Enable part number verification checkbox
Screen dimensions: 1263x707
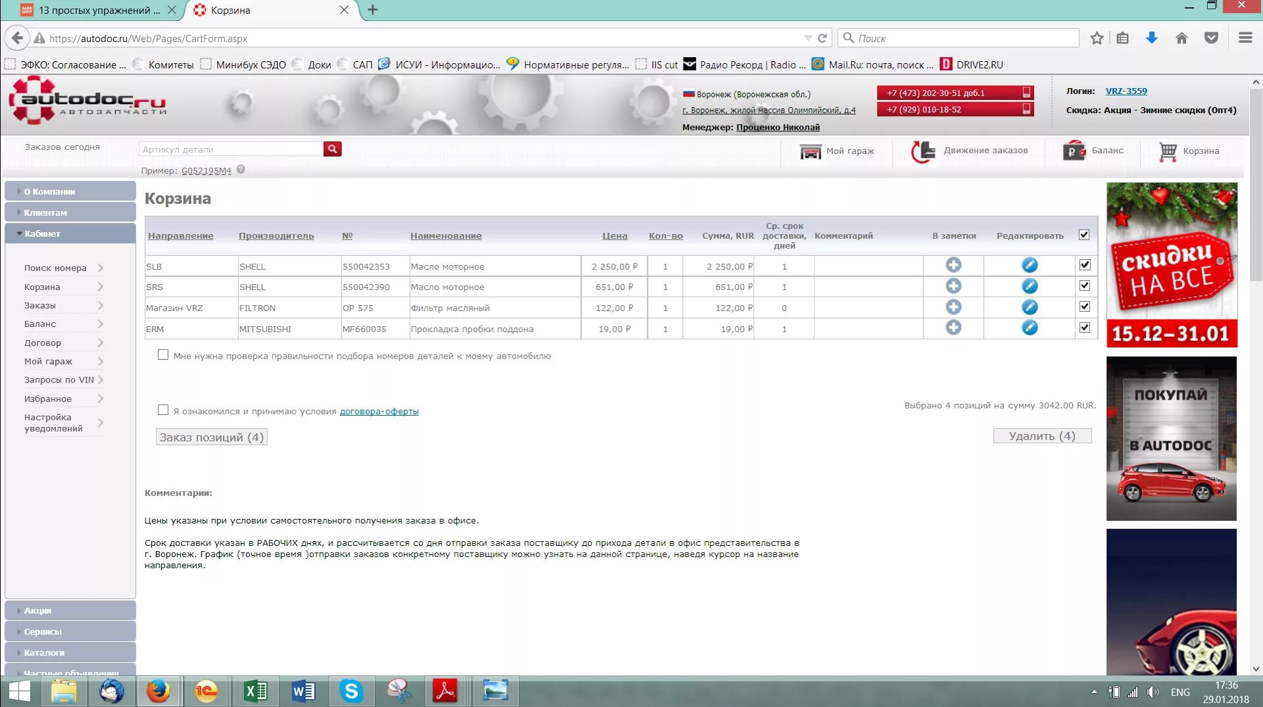tap(163, 354)
